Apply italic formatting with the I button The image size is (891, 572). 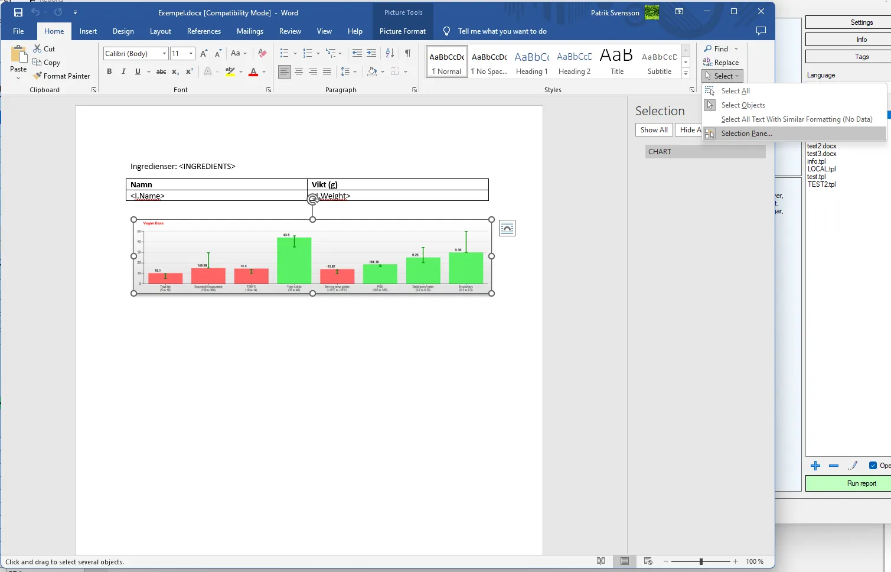pos(123,71)
